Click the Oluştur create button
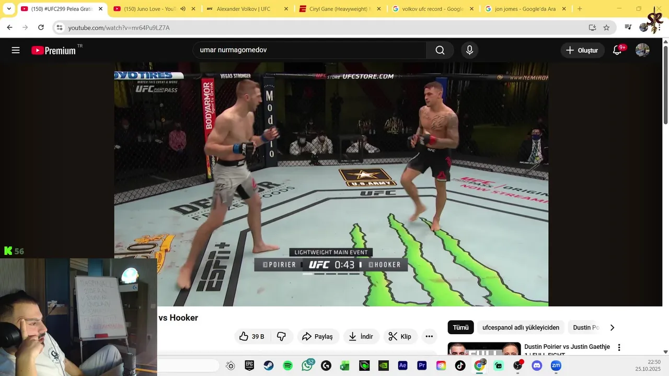 [582, 50]
